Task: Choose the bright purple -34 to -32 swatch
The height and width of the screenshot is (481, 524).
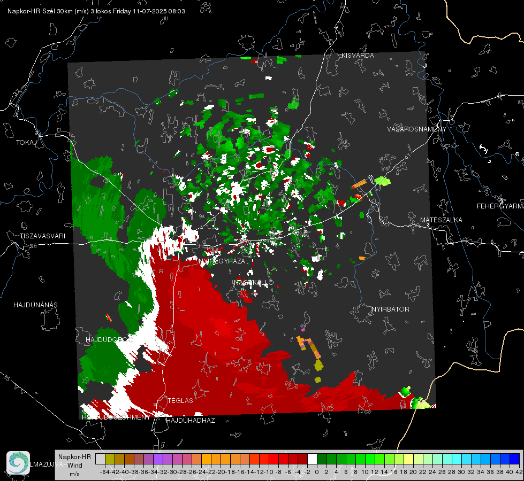Action: pos(158,459)
